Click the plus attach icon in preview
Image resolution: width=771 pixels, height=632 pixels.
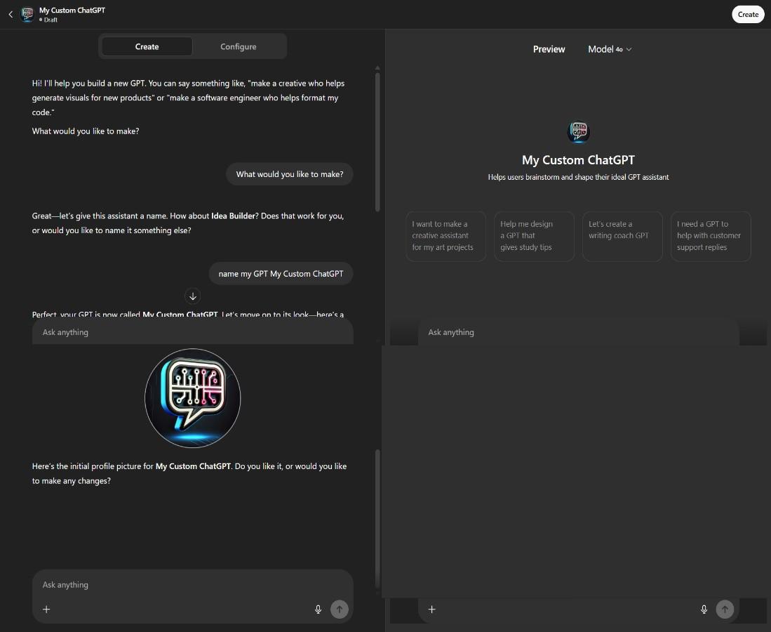click(431, 610)
